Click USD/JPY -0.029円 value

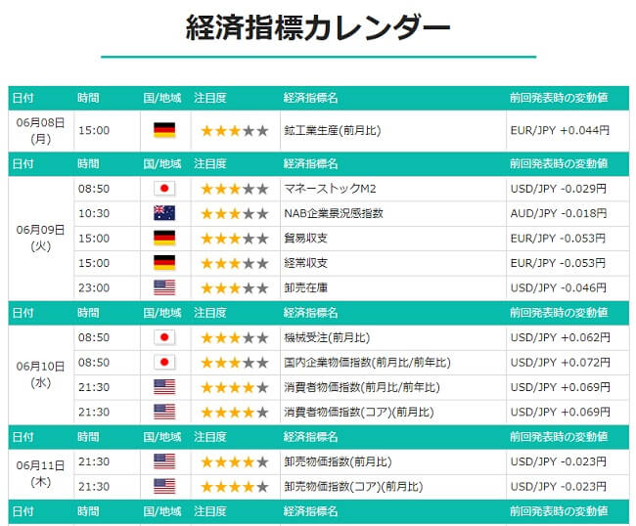[x=559, y=189]
